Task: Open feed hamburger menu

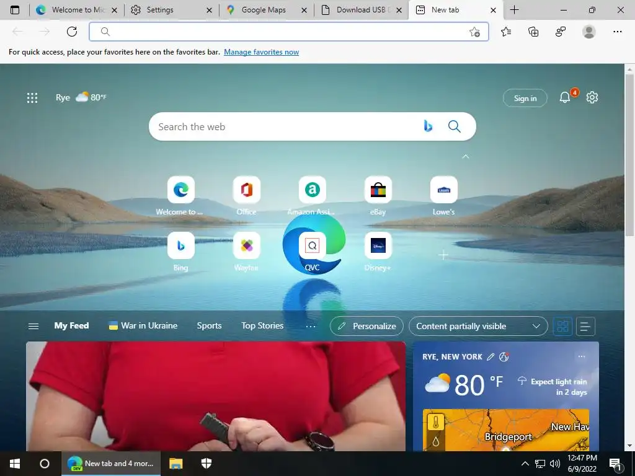Action: coord(33,326)
